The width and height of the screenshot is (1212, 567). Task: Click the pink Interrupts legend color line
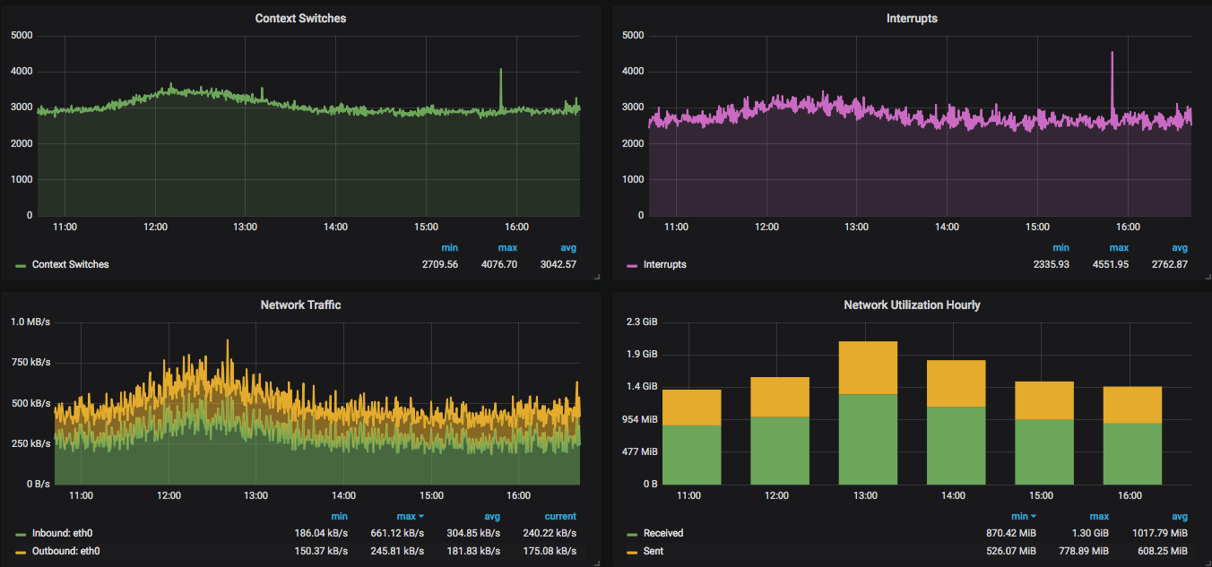coord(632,265)
